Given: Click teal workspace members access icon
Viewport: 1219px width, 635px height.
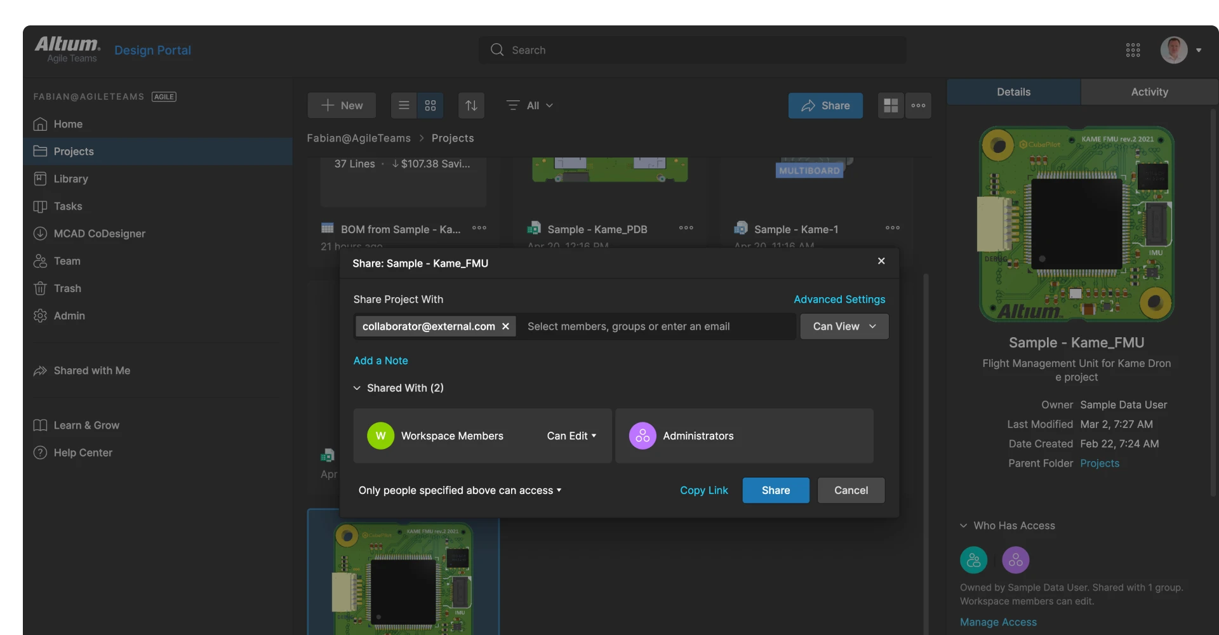Looking at the screenshot, I should (973, 560).
